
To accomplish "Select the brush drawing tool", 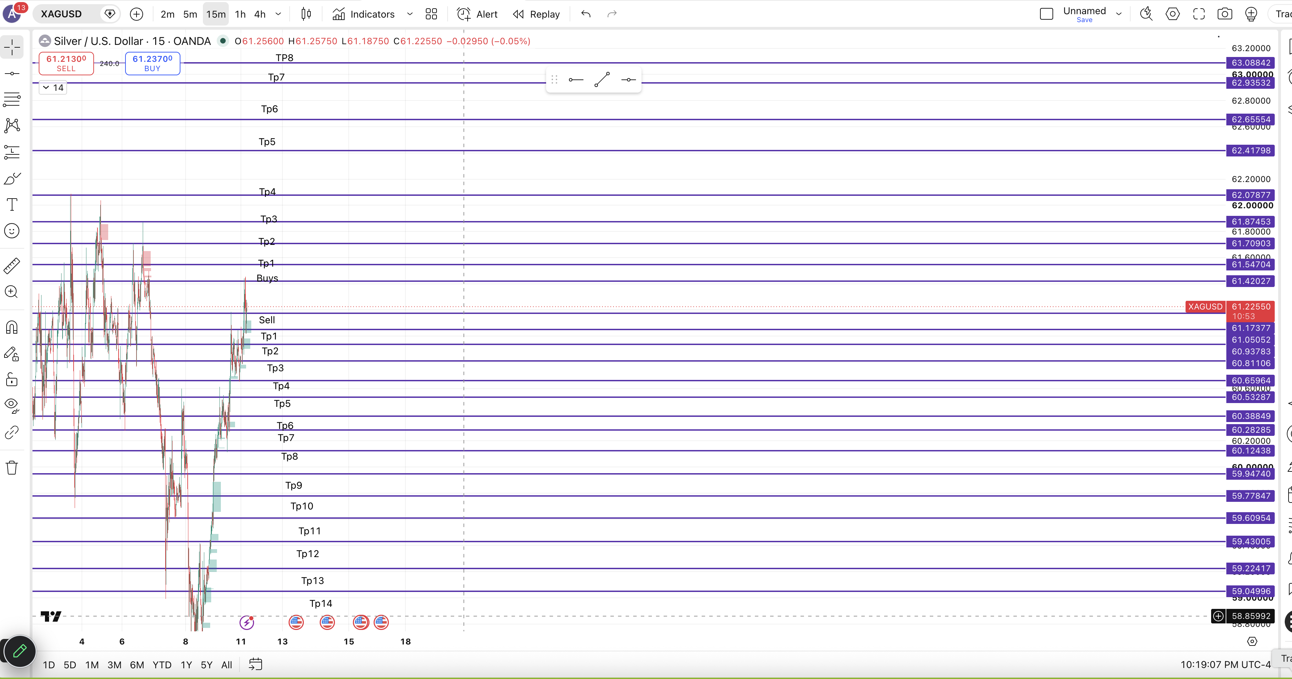I will coord(12,179).
